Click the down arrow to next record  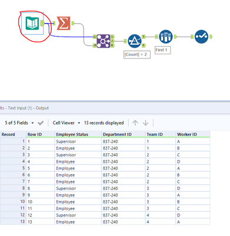click(146, 123)
